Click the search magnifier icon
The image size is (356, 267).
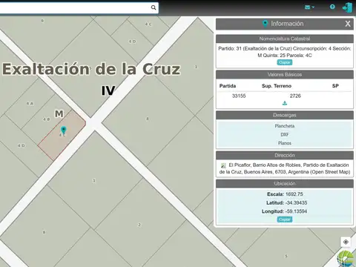pyautogui.click(x=154, y=7)
